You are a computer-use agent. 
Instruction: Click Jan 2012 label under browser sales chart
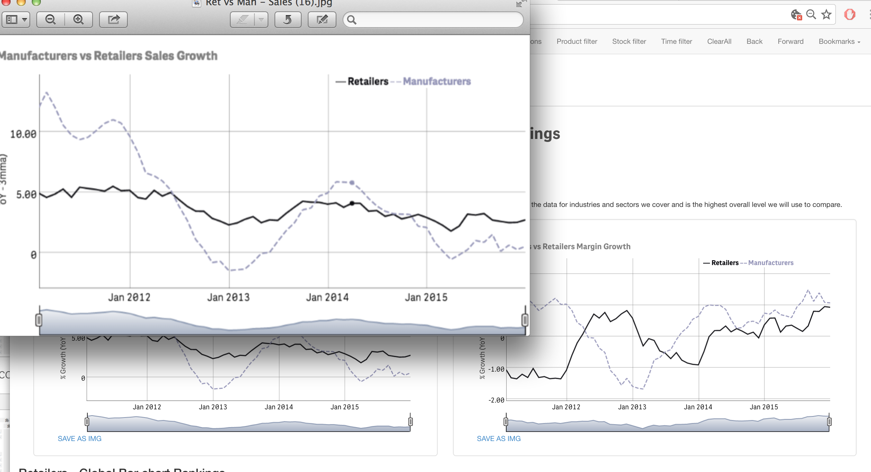[x=147, y=407]
